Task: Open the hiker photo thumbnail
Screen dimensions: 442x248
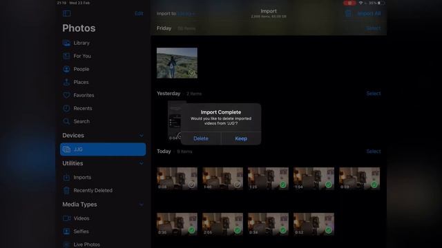Action: point(177,63)
